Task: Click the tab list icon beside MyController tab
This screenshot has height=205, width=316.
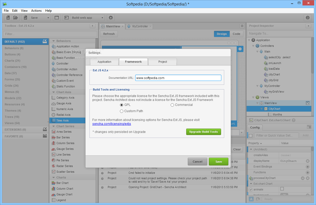Action: pyautogui.click(x=242, y=26)
